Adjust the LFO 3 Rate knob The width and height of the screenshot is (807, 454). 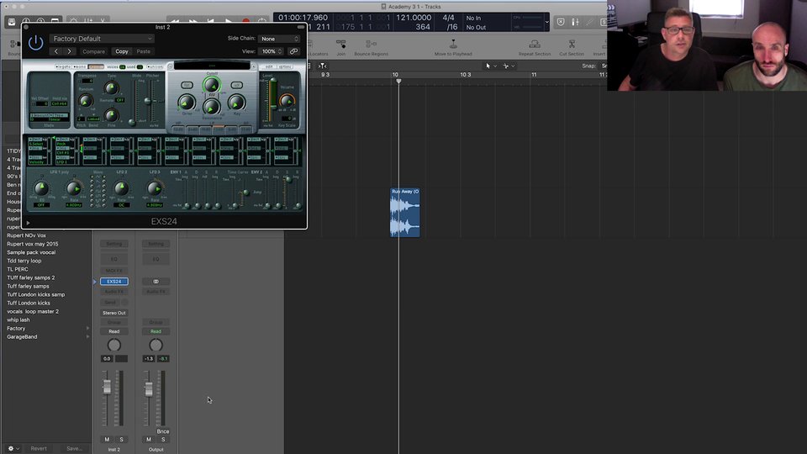154,189
